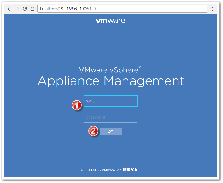Click the Appliance Management heading text
Image resolution: width=223 pixels, height=183 pixels.
[111, 81]
